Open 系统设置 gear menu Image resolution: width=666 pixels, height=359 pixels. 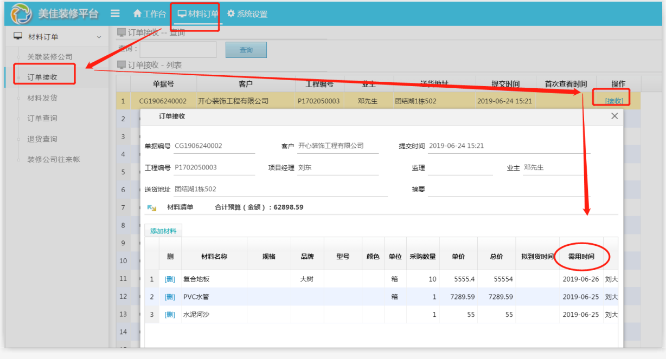247,14
